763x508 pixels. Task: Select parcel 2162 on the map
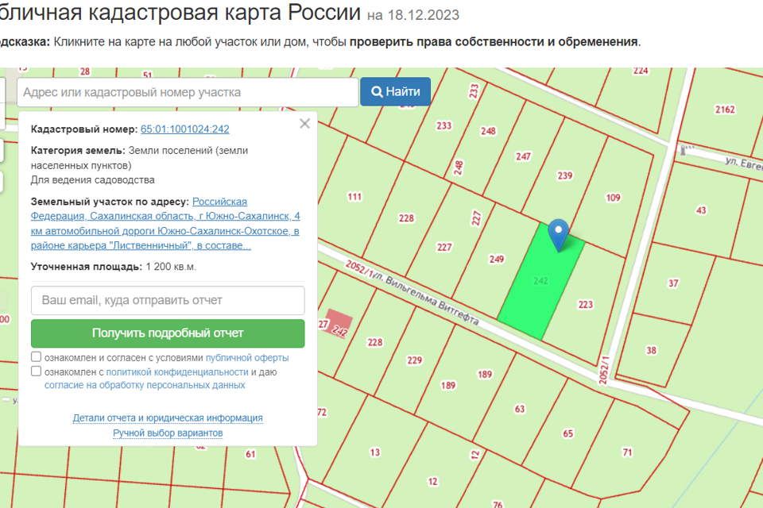[725, 110]
